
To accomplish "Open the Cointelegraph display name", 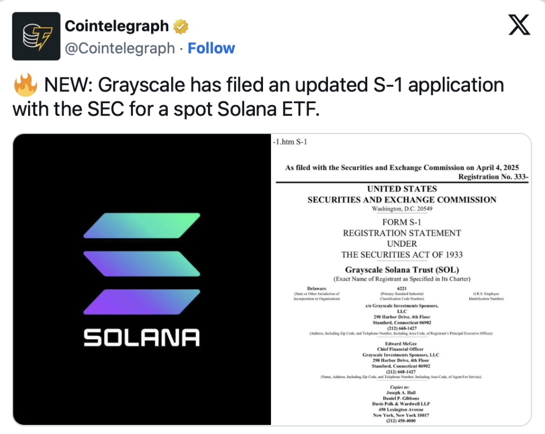I will (x=117, y=26).
